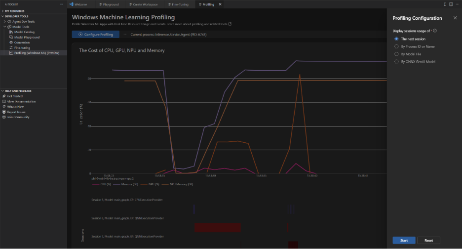462x249 pixels.
Task: Expand the Agent Dev Tools chevron
Action: click(5, 22)
